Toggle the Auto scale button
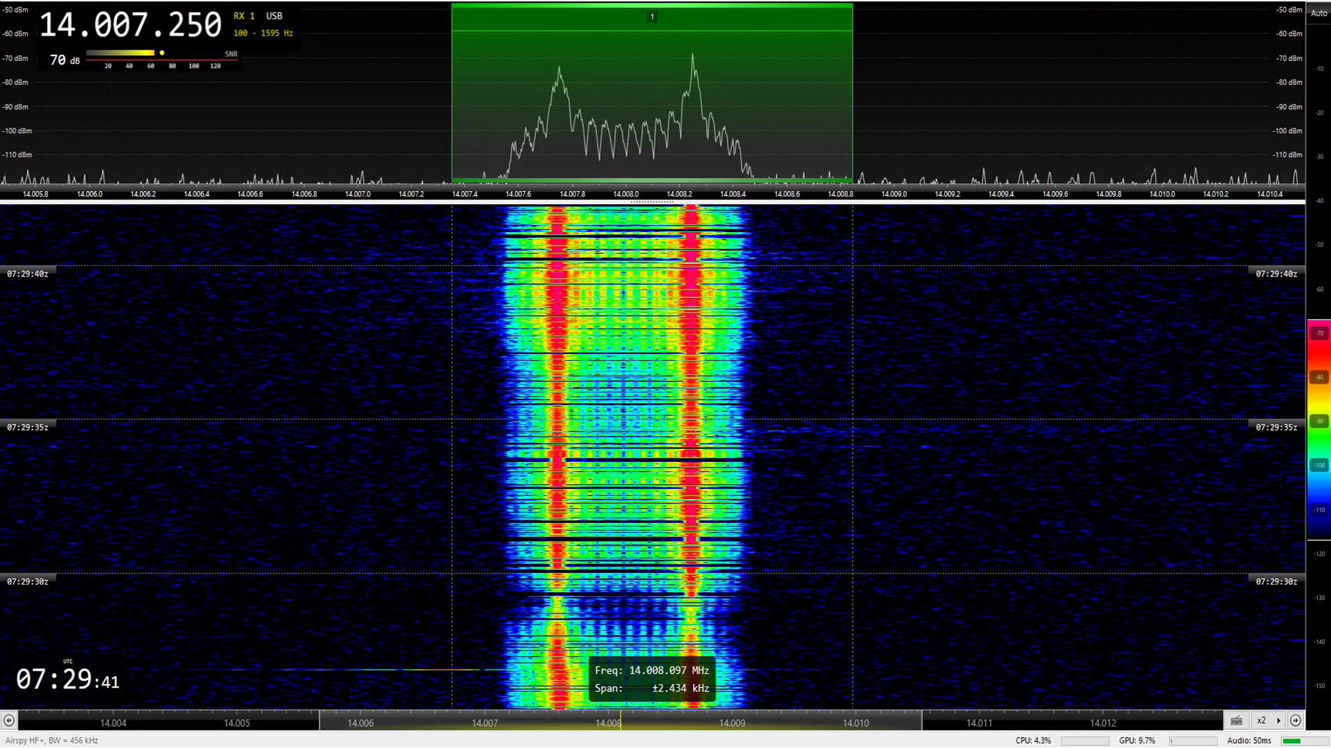 1319,13
